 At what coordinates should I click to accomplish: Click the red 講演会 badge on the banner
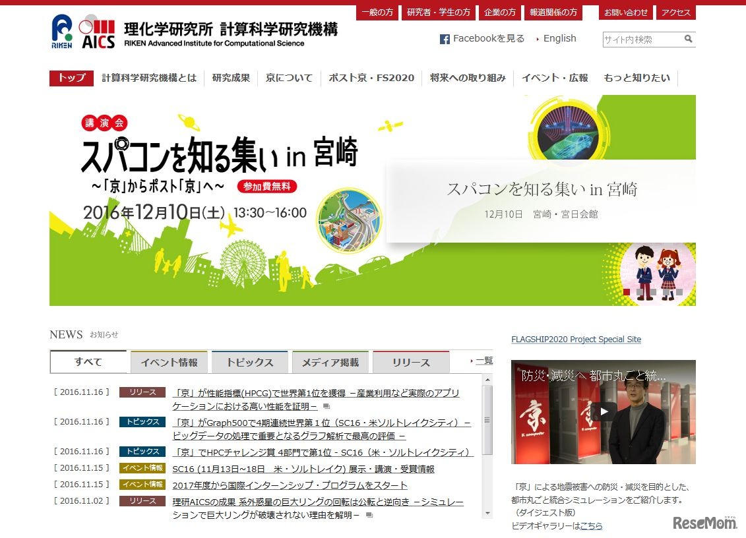point(104,123)
